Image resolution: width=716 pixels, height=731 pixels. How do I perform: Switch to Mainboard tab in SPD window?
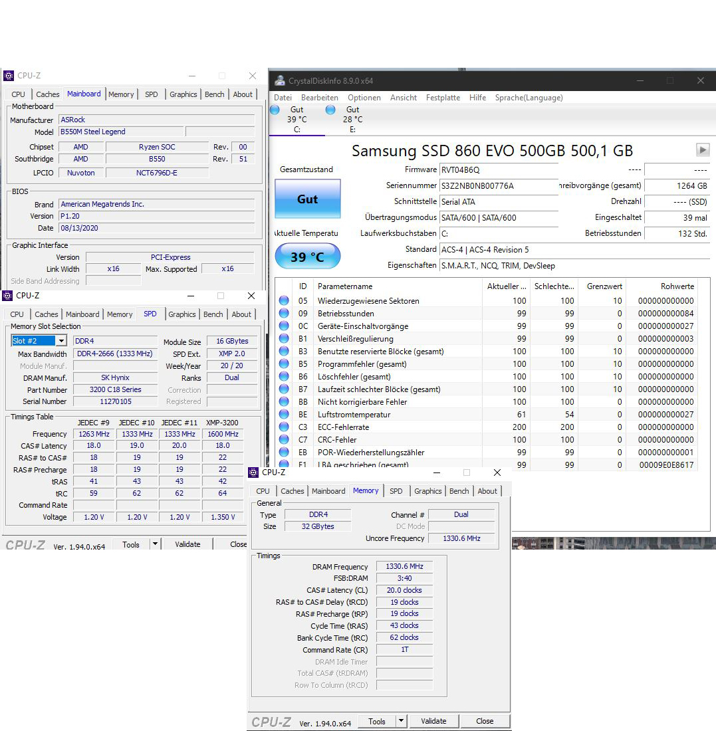click(82, 314)
